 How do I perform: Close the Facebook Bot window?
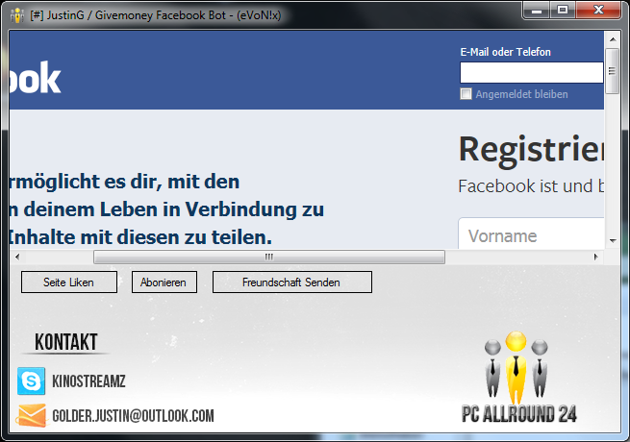tap(598, 10)
